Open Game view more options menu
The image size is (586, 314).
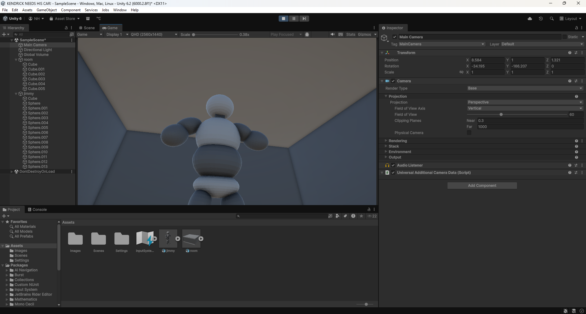pos(374,28)
